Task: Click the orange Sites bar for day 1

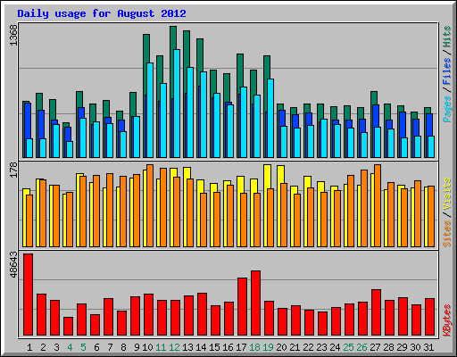Action: pyautogui.click(x=29, y=220)
